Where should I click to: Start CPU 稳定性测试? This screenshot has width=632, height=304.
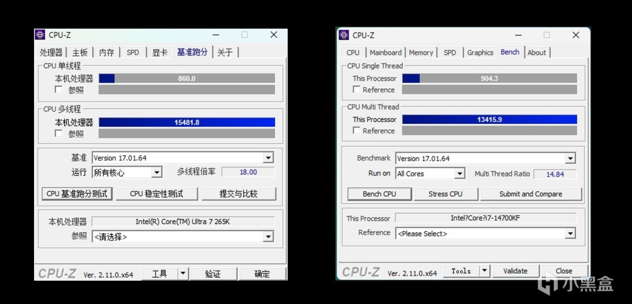(x=157, y=194)
